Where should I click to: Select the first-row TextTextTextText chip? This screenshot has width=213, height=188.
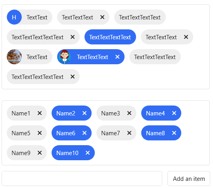click(x=140, y=17)
